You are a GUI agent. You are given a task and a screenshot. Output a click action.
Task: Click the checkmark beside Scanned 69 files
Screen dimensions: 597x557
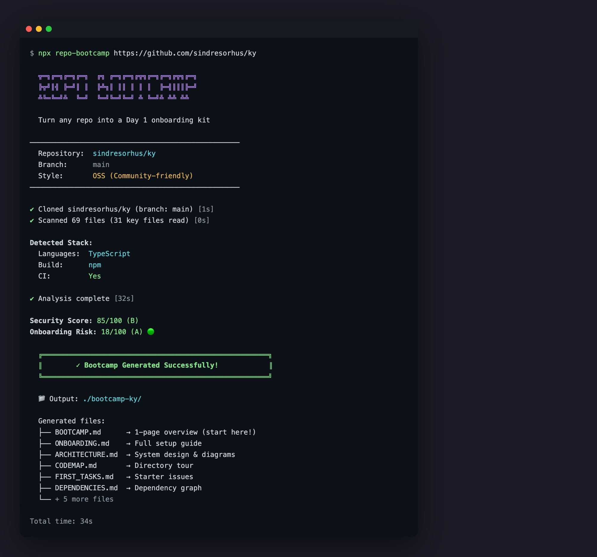pyautogui.click(x=32, y=220)
